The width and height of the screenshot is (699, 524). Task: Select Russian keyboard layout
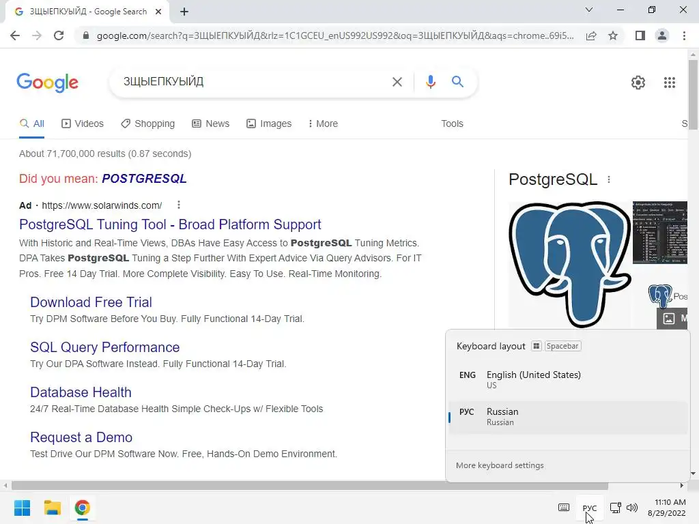(567, 417)
